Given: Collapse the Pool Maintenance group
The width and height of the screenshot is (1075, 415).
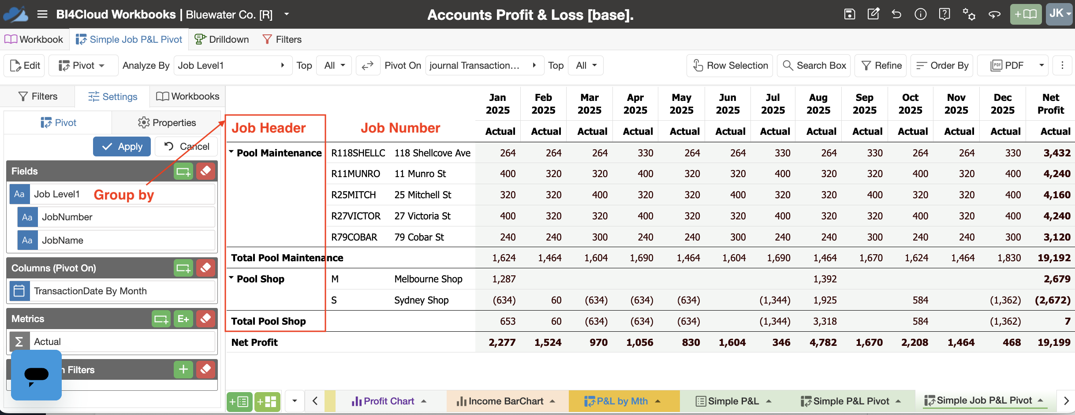Looking at the screenshot, I should pyautogui.click(x=231, y=152).
